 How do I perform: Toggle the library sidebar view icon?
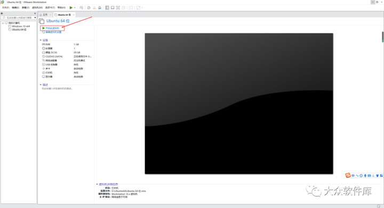107,8
